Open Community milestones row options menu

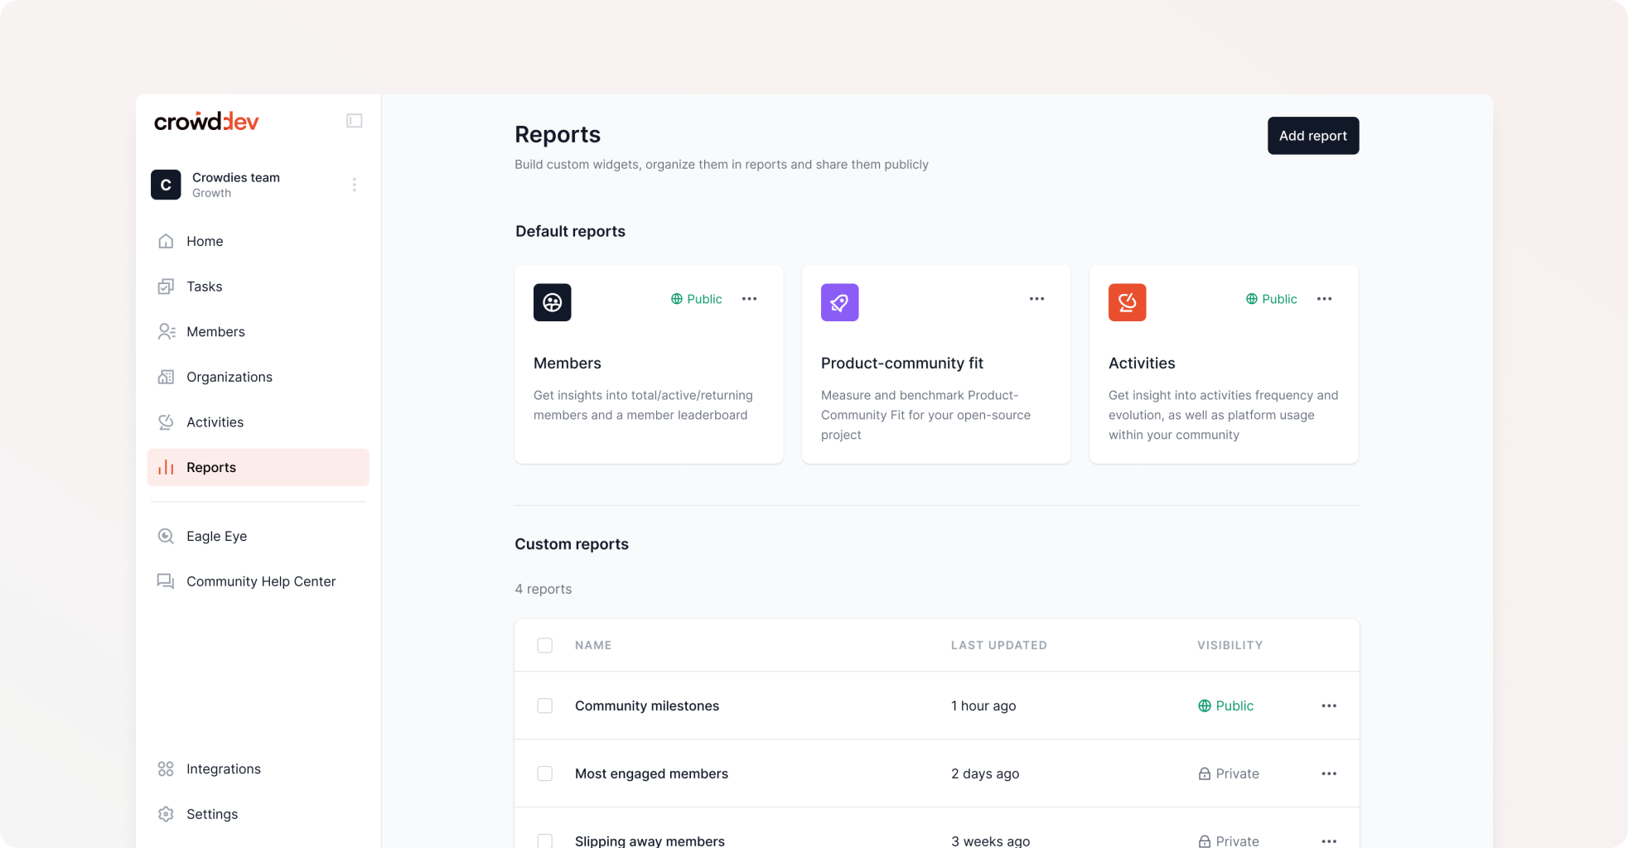tap(1330, 706)
